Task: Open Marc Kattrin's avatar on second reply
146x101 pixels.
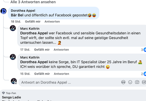Action: pyautogui.click(x=13, y=57)
